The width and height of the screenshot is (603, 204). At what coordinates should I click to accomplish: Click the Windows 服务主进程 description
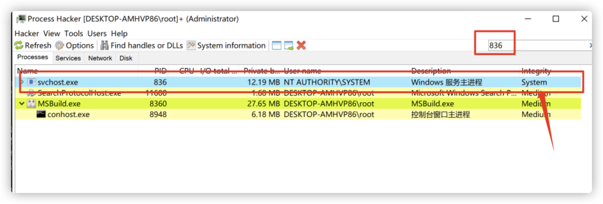pyautogui.click(x=446, y=82)
